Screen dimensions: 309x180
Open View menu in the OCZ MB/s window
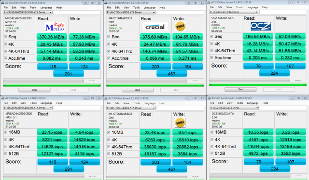229,7
